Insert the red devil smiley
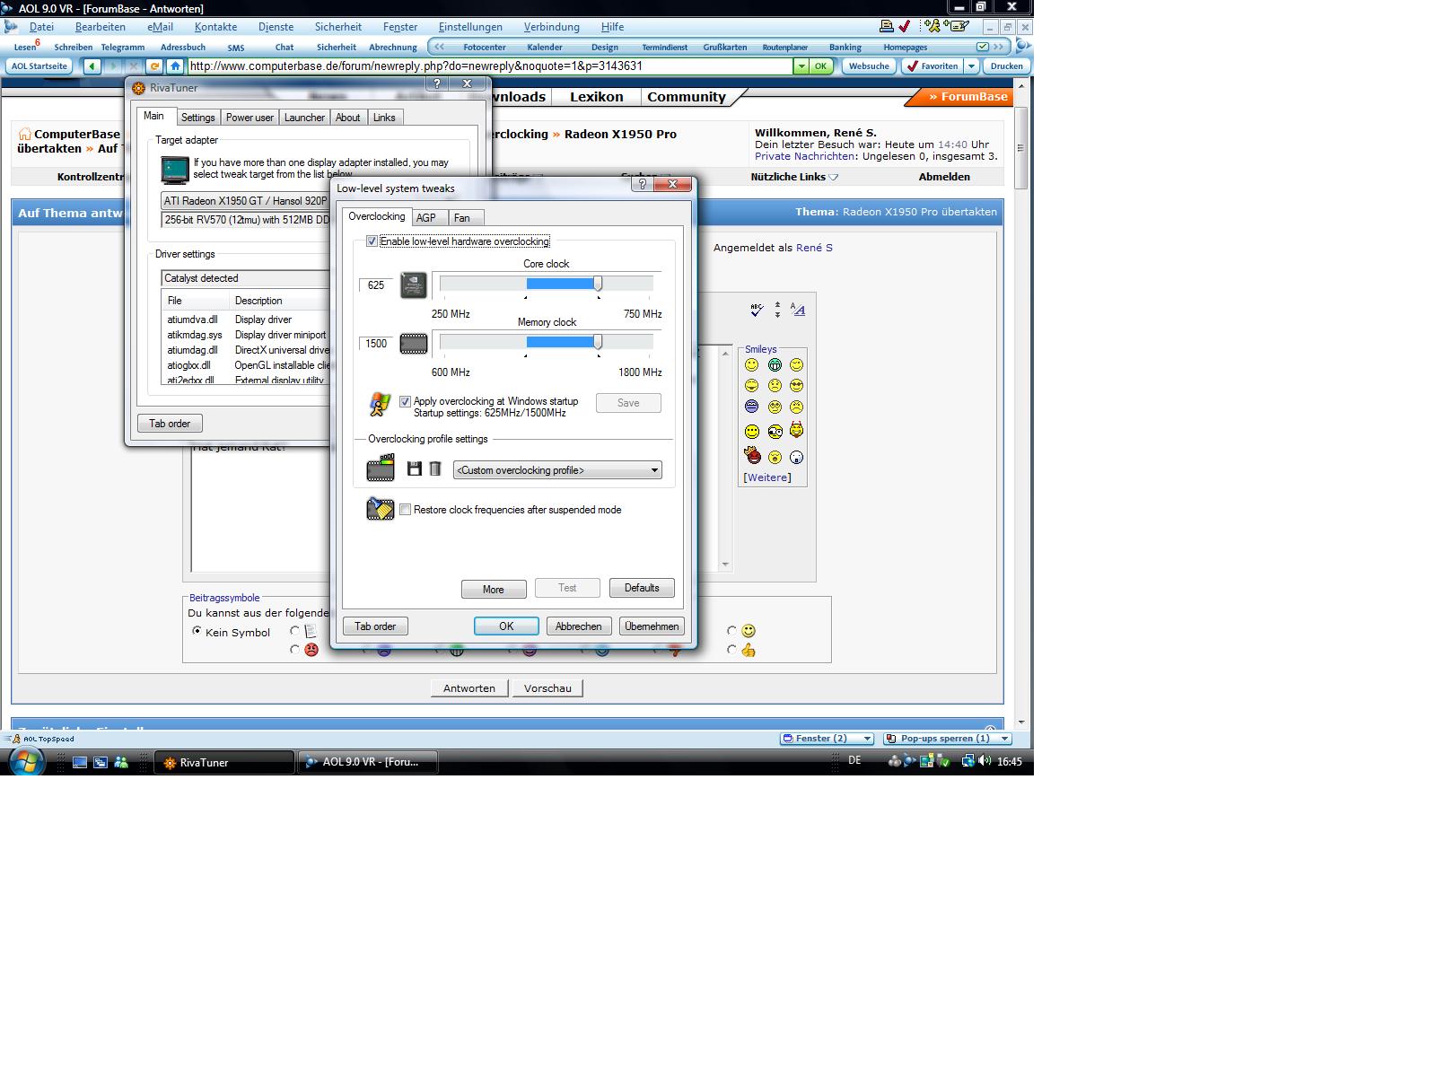The height and width of the screenshot is (1077, 1436). pos(796,430)
